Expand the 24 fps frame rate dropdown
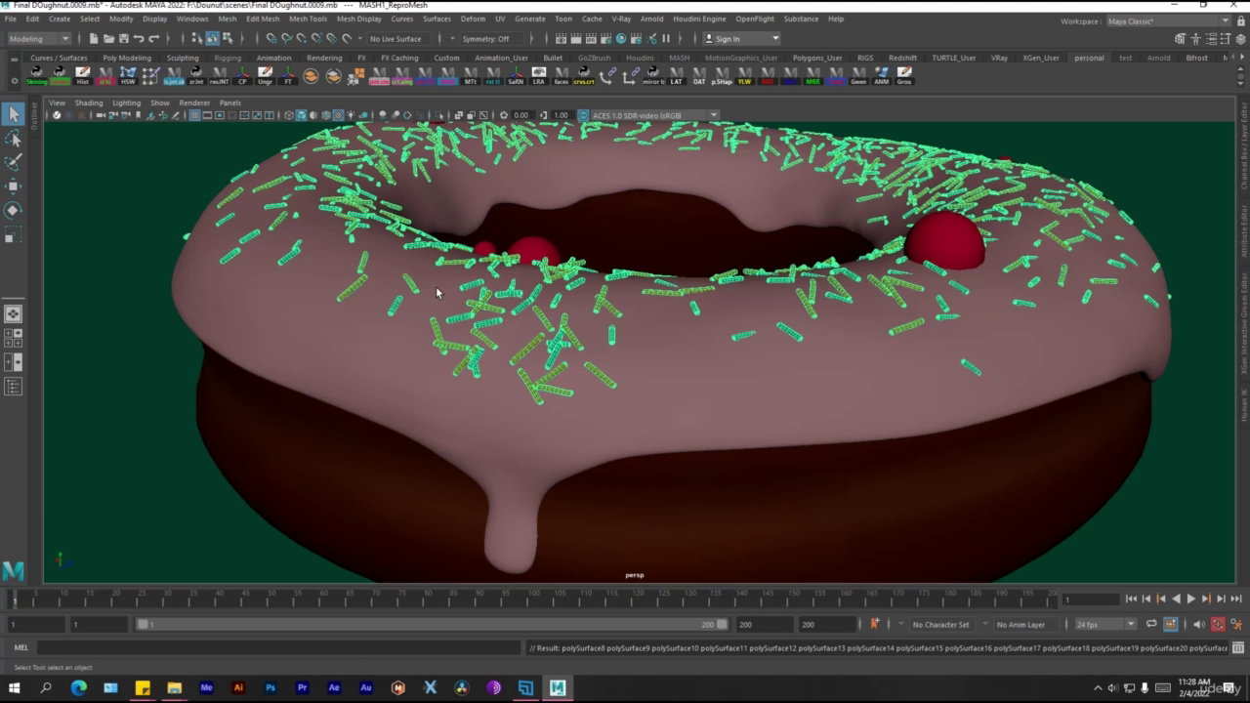The height and width of the screenshot is (703, 1250). point(1105,625)
